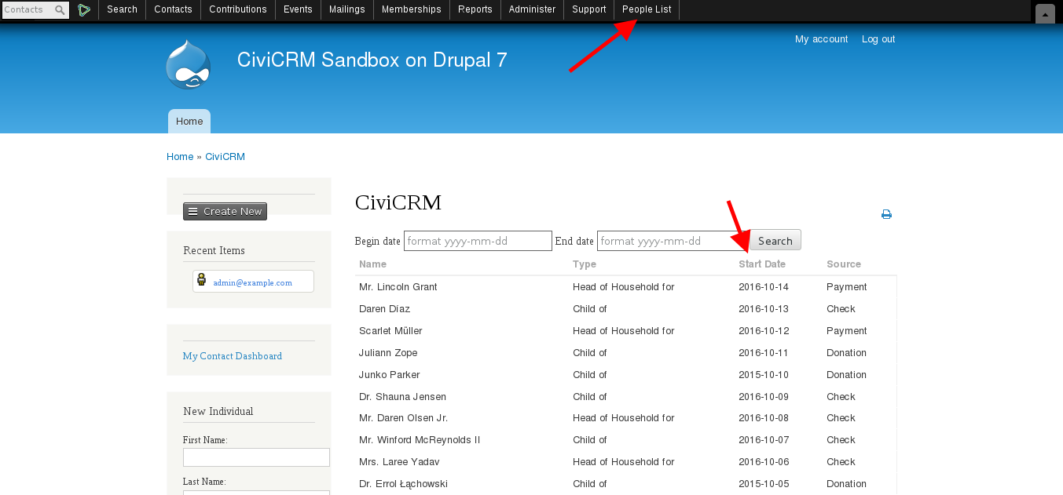Open the Reports menu
1063x495 pixels.
tap(475, 9)
